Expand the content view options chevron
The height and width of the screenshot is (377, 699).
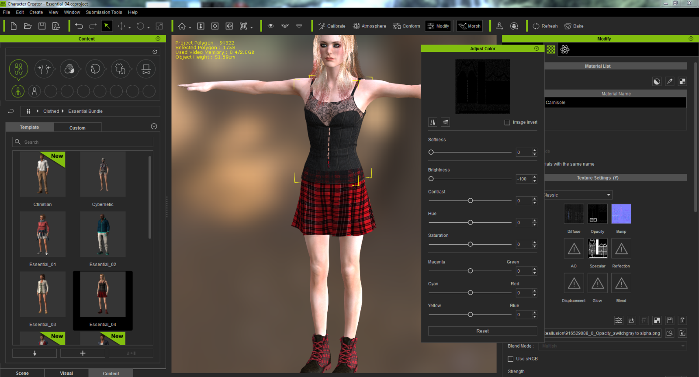pyautogui.click(x=154, y=126)
